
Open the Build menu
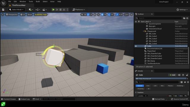(x=38, y=1)
